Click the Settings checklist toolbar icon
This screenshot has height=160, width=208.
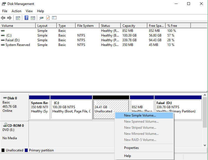(x=54, y=18)
